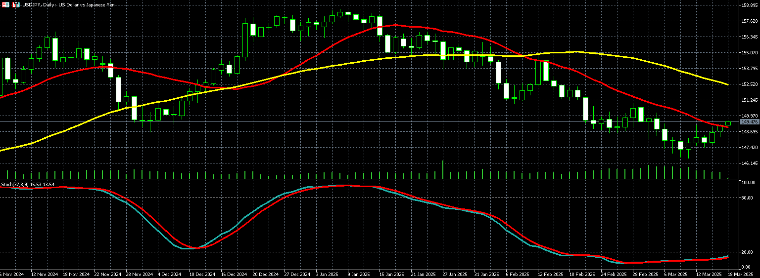760x278 pixels.
Task: Click the 12 Mar 2025 date label
Action: tap(709, 274)
